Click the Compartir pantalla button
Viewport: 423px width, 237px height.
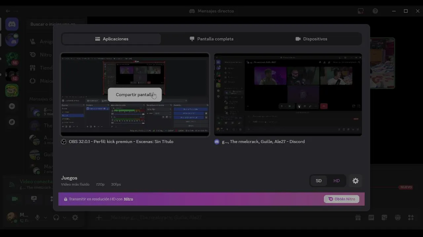(135, 94)
